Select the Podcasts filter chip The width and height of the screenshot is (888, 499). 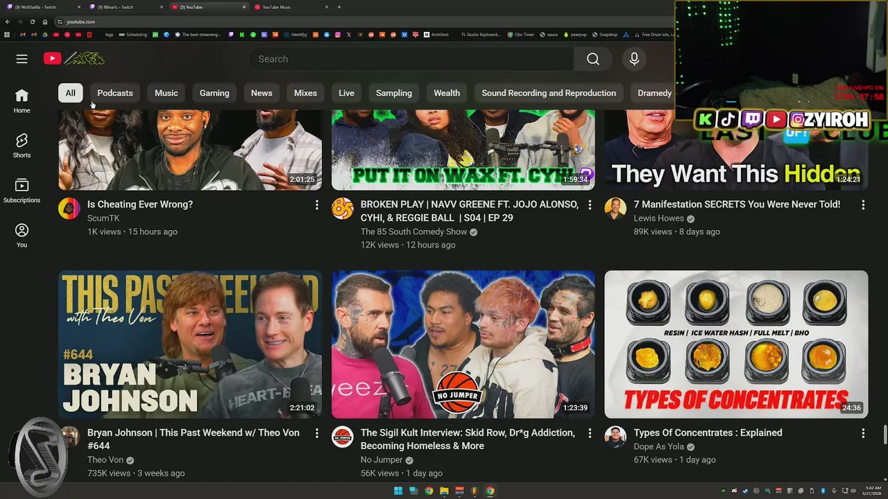click(x=115, y=93)
